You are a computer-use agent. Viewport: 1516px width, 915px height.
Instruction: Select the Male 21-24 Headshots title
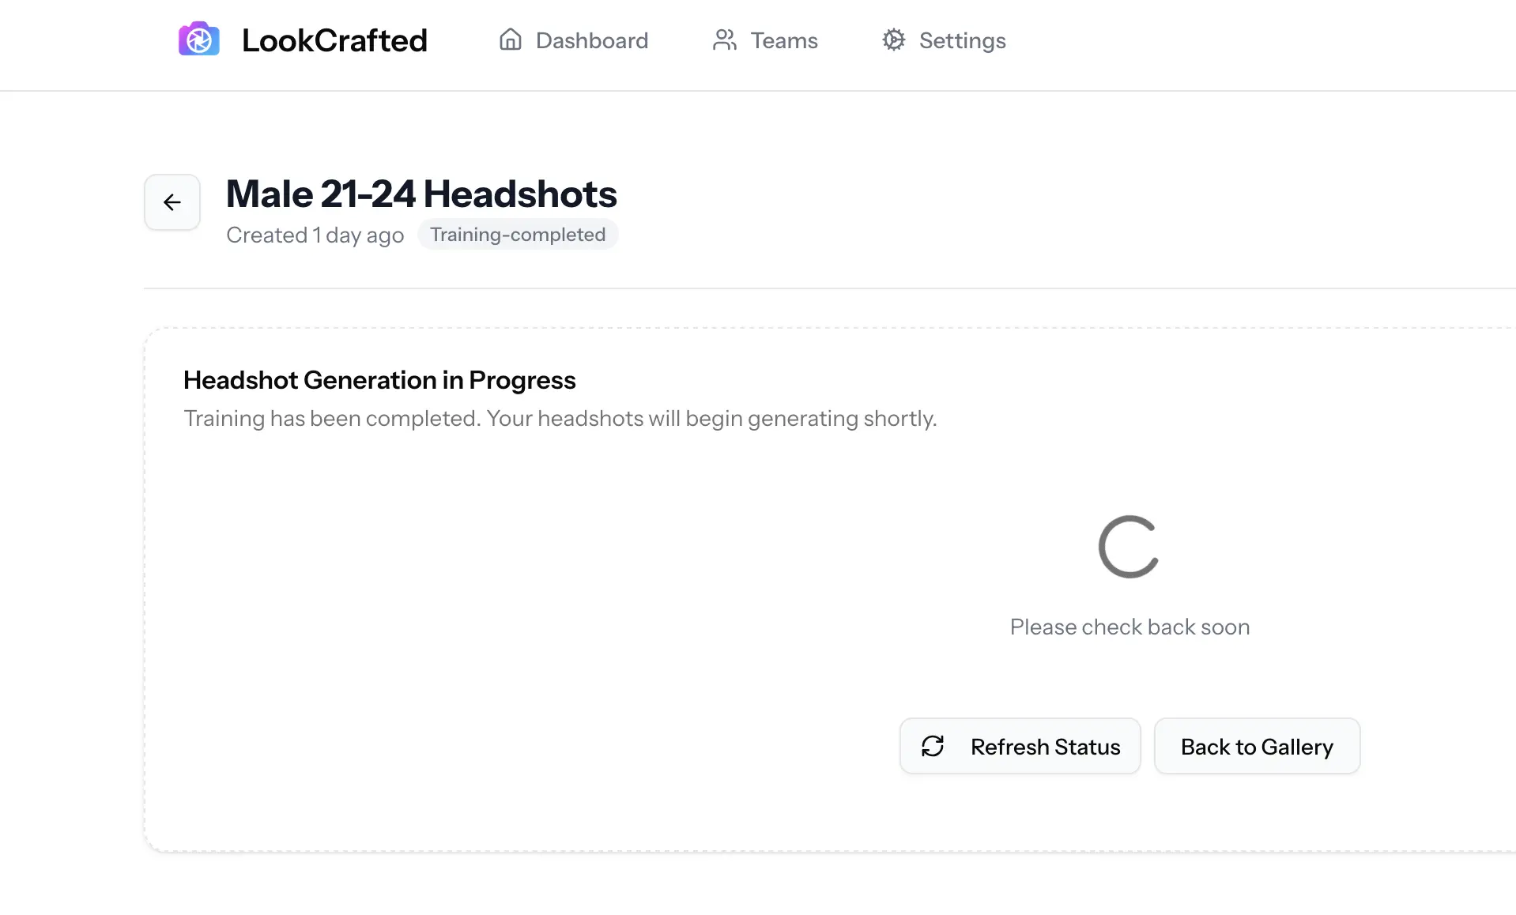pyautogui.click(x=420, y=193)
